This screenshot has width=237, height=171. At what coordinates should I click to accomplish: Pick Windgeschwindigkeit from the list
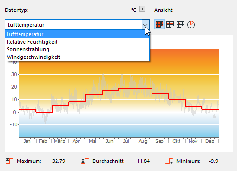(x=77, y=57)
